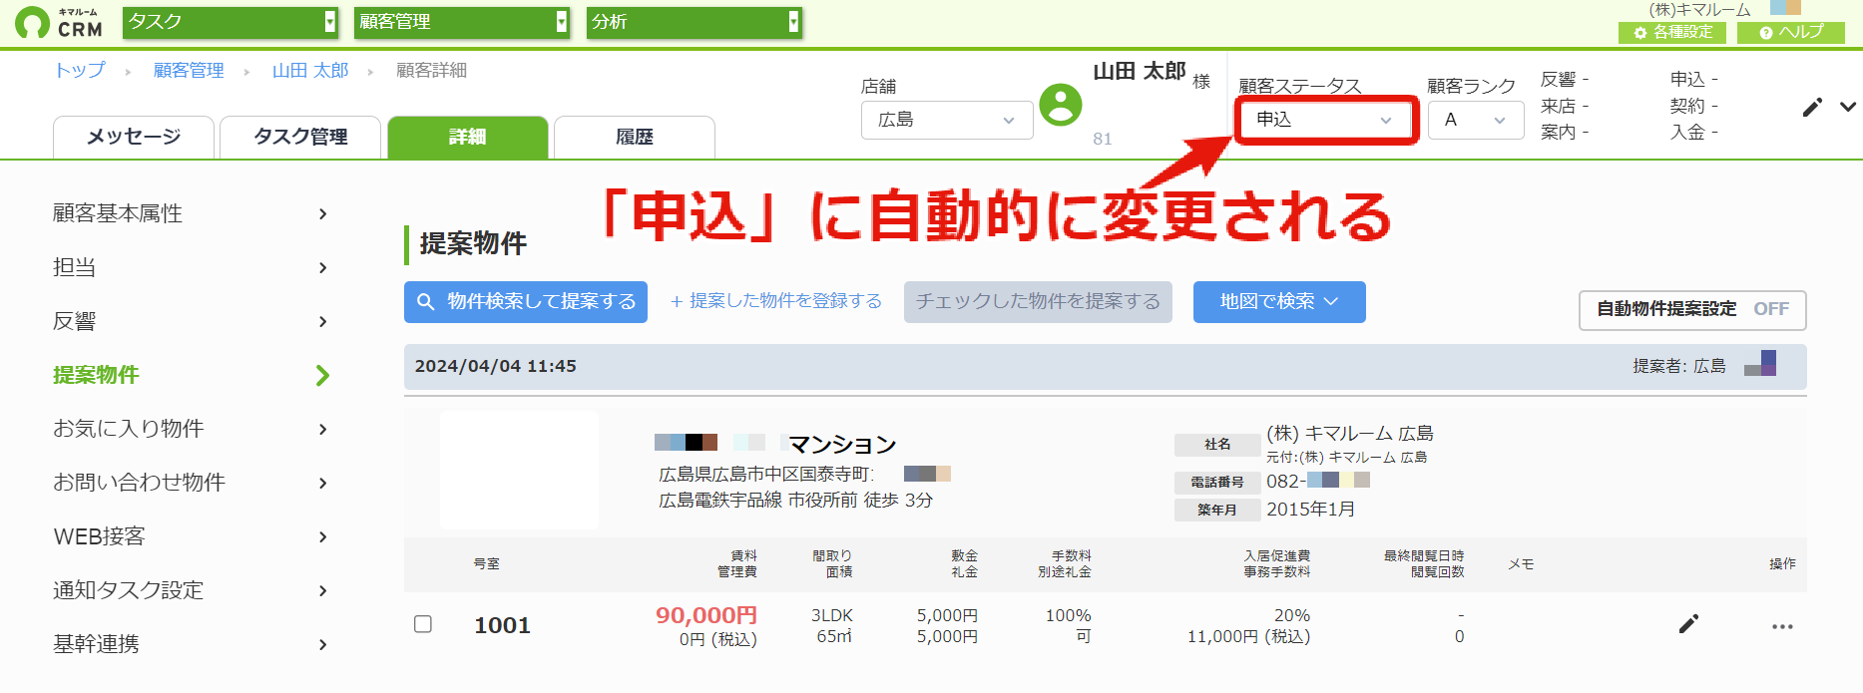Select the 詳細 tab
Screen dimensions: 1863x693
468,138
